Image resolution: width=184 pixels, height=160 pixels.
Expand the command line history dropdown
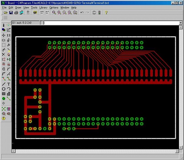(181, 23)
